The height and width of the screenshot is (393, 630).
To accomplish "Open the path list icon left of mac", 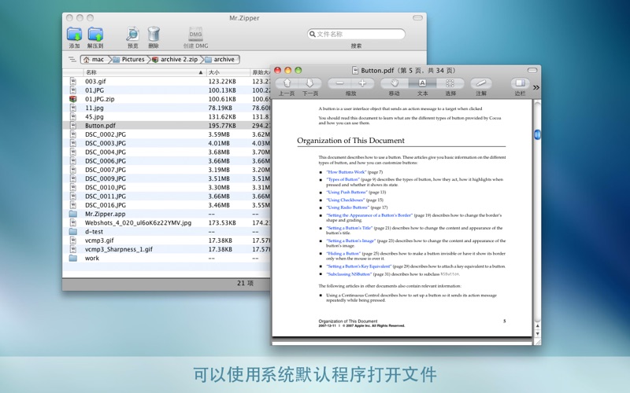I will tap(72, 59).
